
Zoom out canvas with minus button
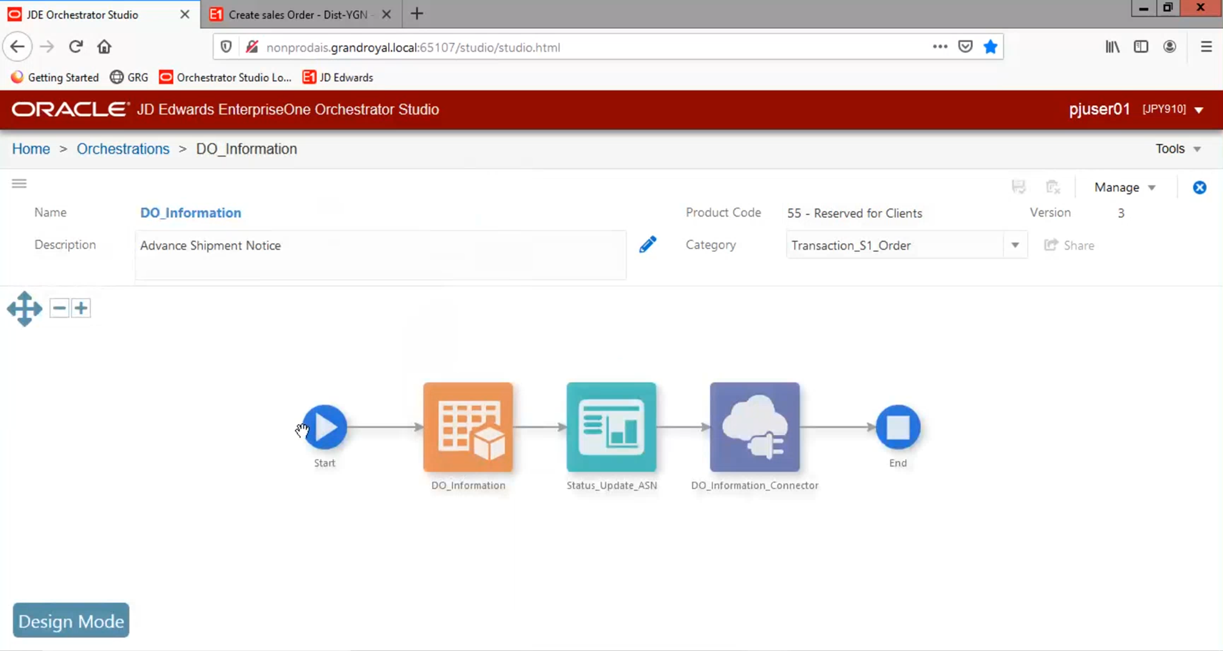(x=59, y=309)
